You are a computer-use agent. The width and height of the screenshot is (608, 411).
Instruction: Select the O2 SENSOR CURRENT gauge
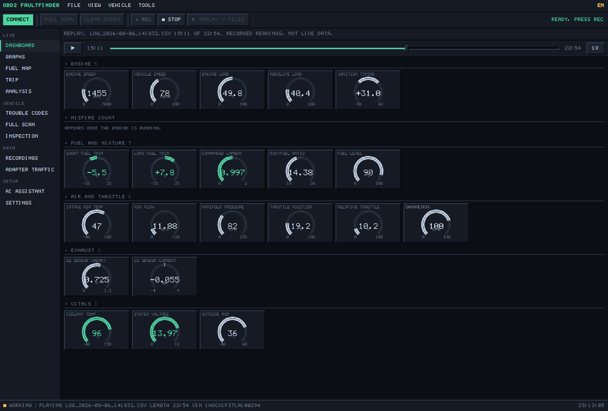[x=165, y=276]
